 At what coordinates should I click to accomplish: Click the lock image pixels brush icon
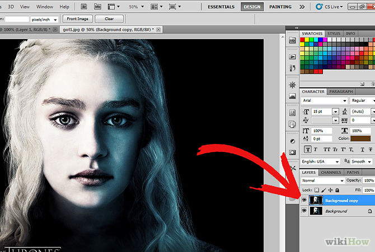(x=324, y=191)
